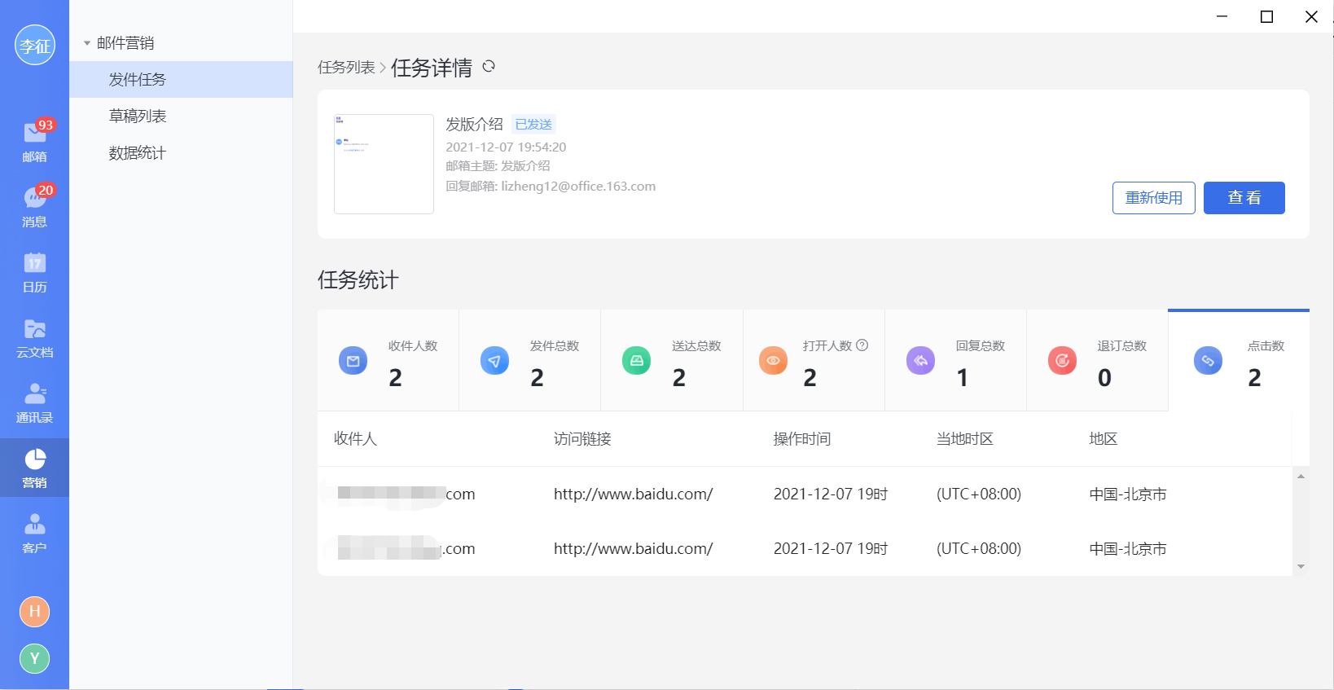Click the 重新使用 button
Viewport: 1334px width, 690px height.
1153,198
